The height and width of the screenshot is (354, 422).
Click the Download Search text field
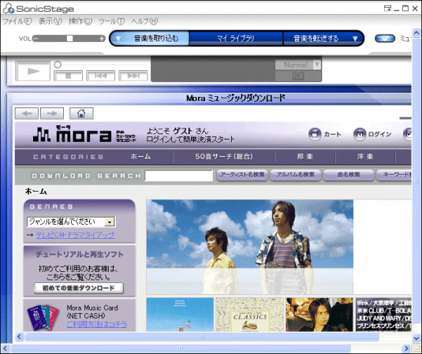(179, 176)
